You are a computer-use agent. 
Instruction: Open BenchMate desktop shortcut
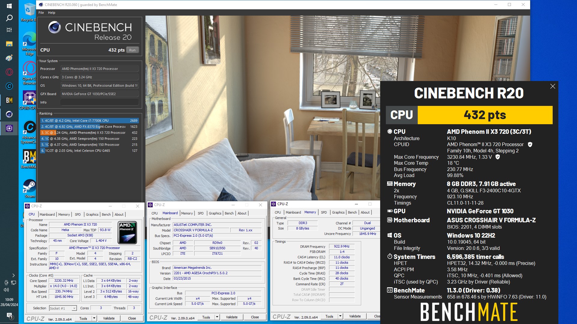coord(29,159)
